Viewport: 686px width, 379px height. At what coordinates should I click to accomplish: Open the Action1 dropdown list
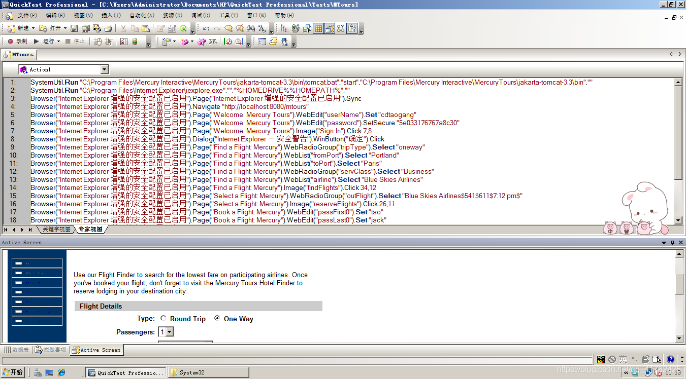(105, 69)
